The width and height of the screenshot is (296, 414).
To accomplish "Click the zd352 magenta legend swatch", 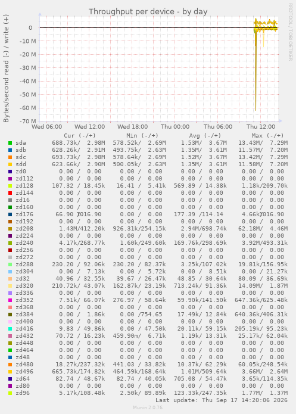I will tap(10, 300).
